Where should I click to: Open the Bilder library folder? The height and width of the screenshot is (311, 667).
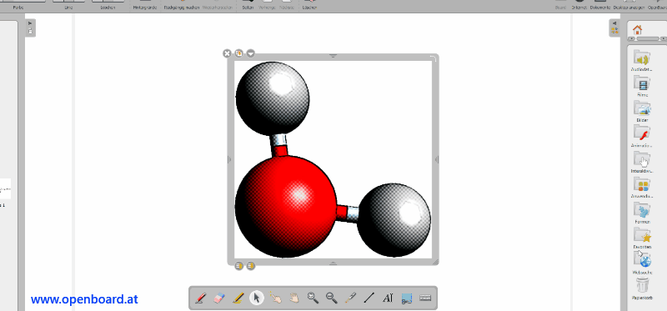pyautogui.click(x=642, y=111)
